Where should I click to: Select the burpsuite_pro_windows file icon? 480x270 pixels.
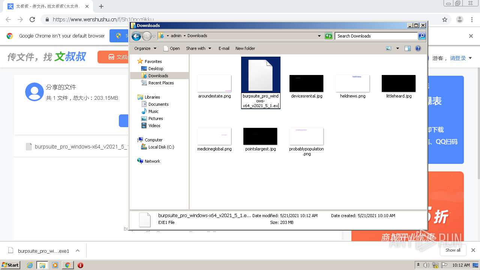click(x=261, y=75)
